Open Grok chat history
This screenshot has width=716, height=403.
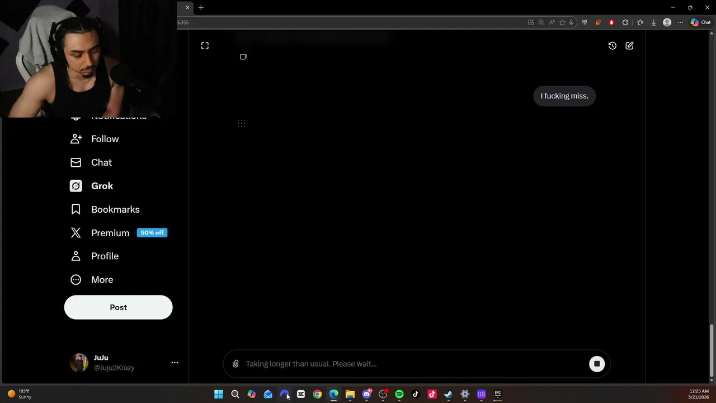[x=613, y=46]
